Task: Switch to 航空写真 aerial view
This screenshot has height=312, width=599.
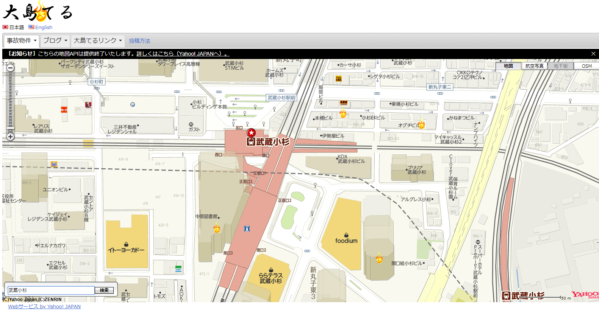Action: 535,66
